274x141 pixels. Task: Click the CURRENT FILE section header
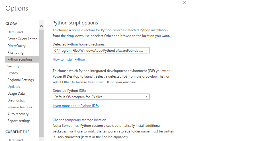coord(17,132)
